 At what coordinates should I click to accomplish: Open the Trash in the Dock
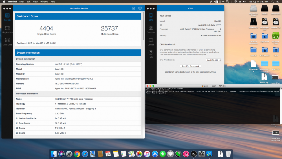tap(228, 154)
